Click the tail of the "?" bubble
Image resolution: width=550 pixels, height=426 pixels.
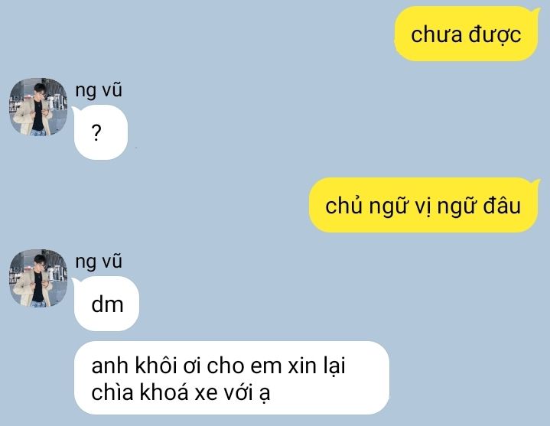tap(76, 110)
